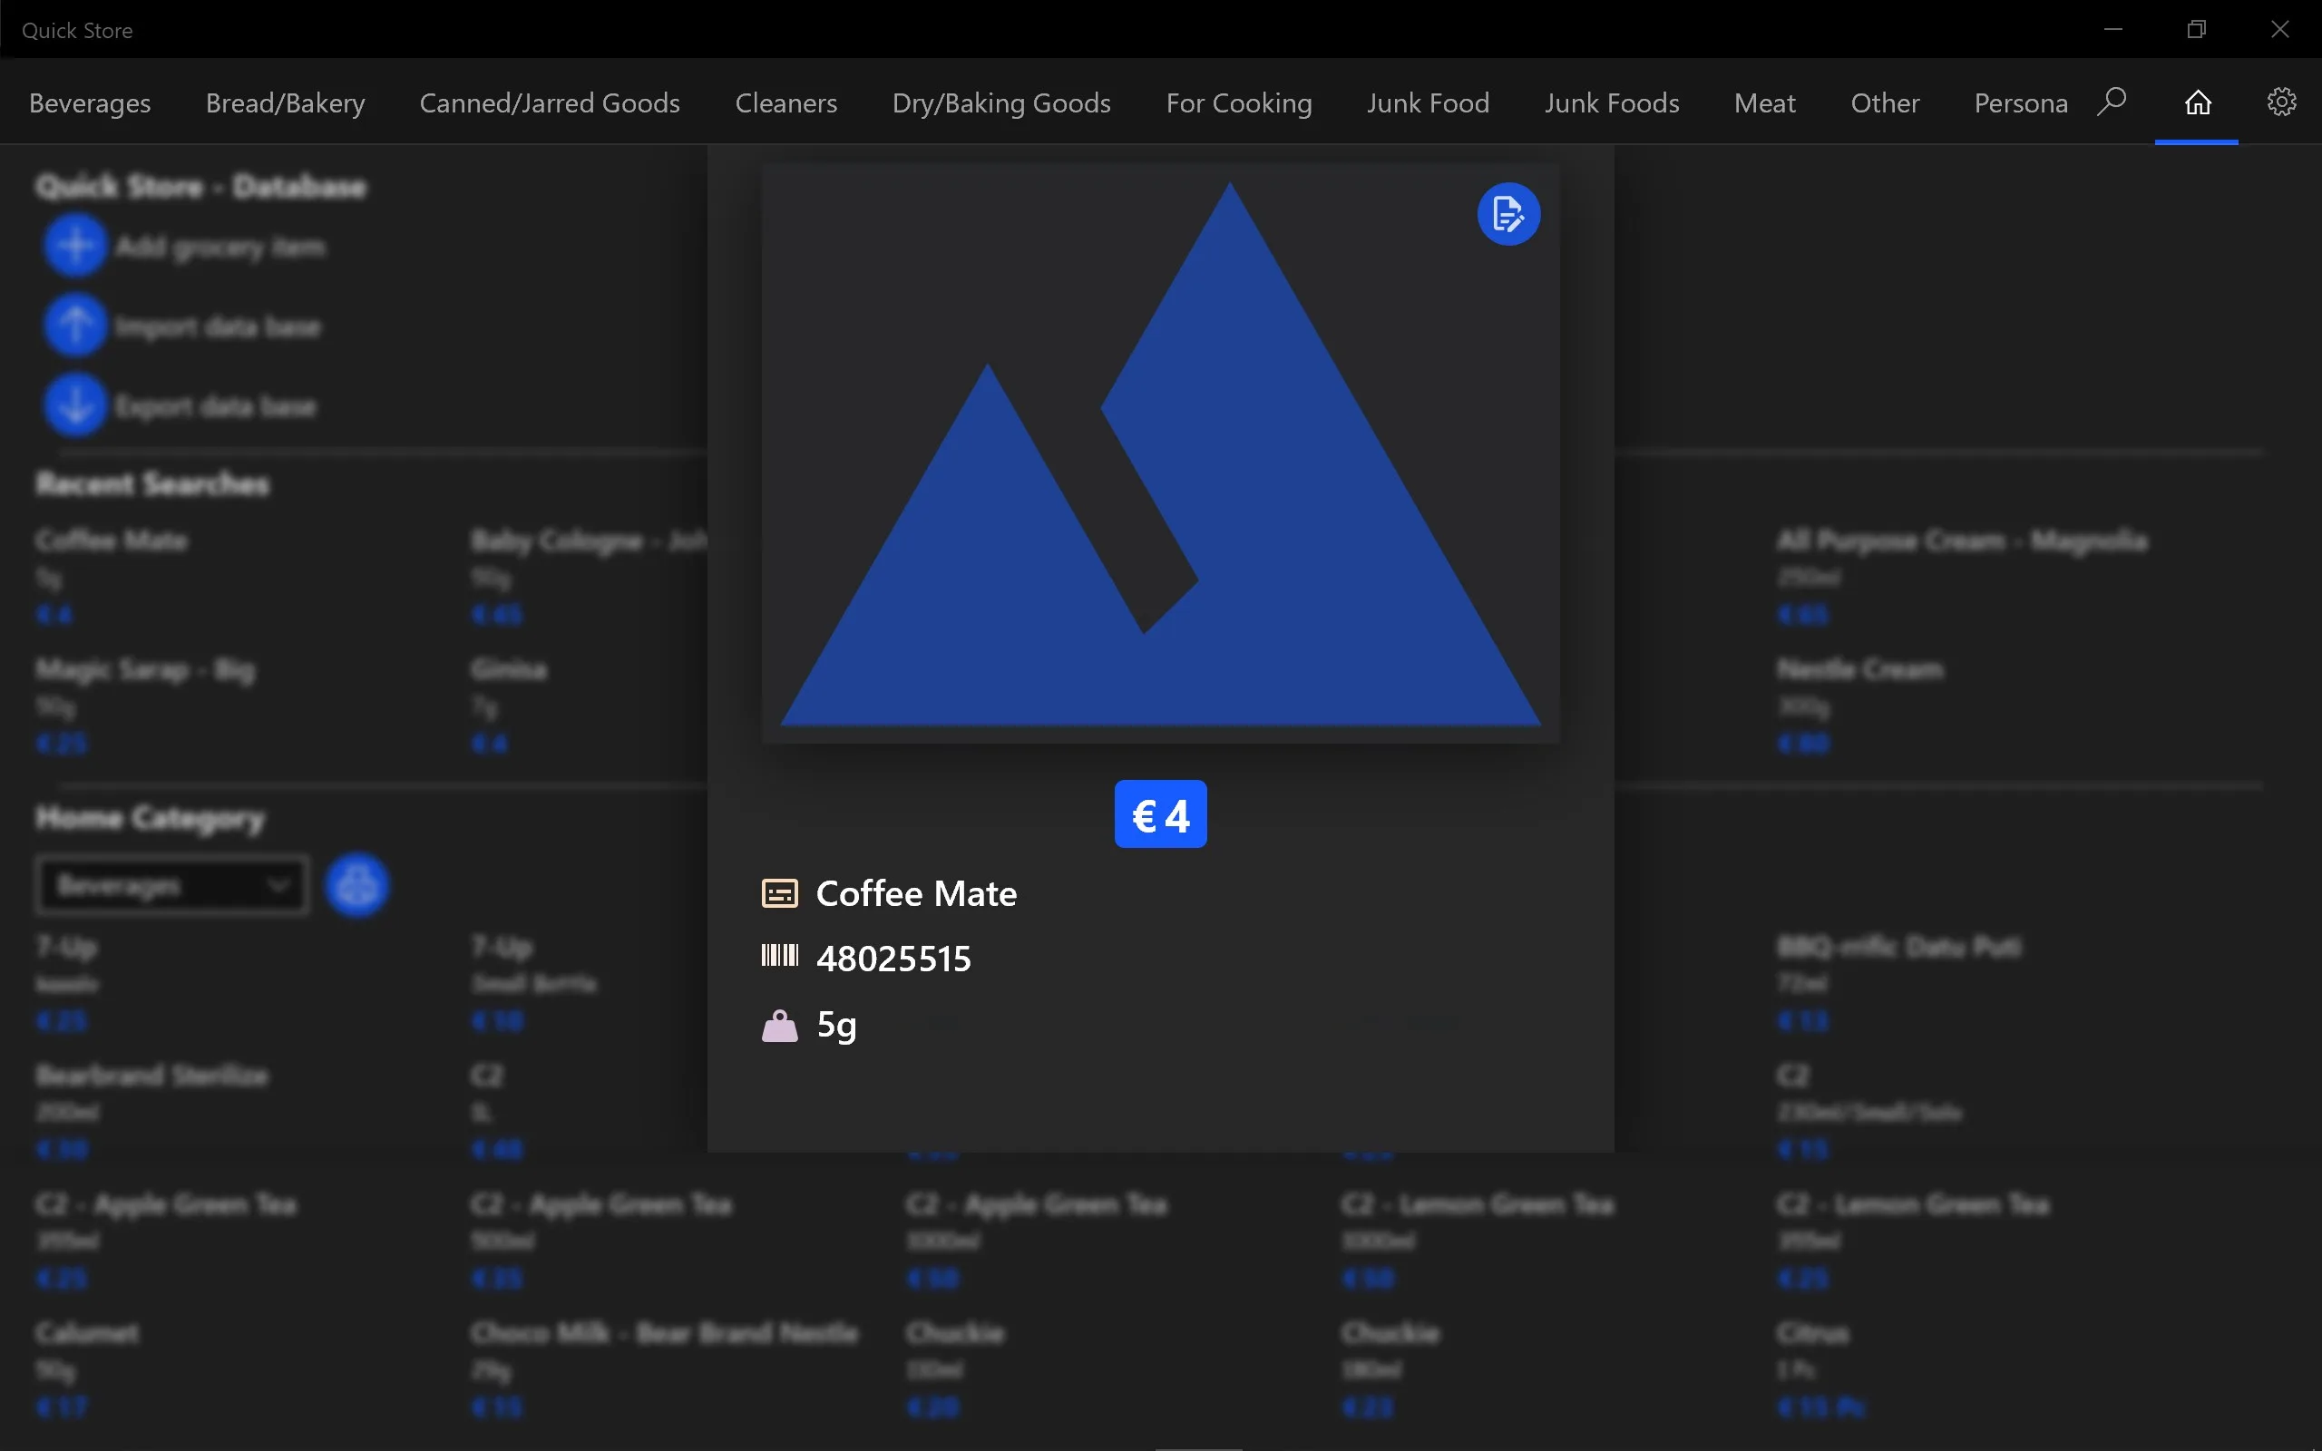Select BBQ-rrific Datu Puti item
Viewport: 2322px width, 1451px height.
(1898, 982)
